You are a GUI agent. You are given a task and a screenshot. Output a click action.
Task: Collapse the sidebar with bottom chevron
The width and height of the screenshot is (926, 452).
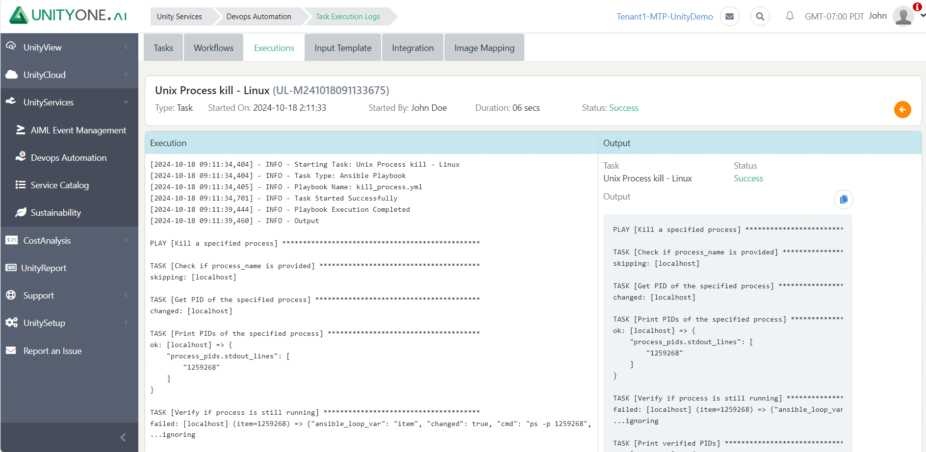click(x=123, y=437)
